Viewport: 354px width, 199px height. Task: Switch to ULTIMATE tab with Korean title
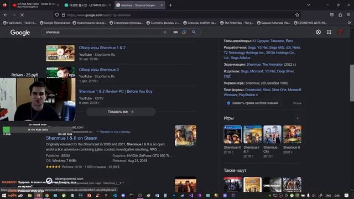pyautogui.click(x=87, y=5)
